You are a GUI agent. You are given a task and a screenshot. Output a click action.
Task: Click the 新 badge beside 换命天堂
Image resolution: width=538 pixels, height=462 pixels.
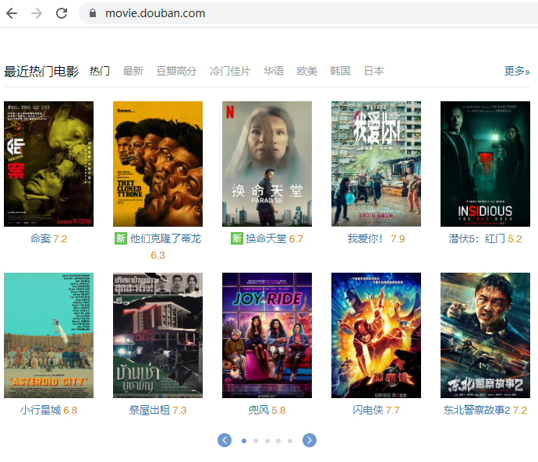pyautogui.click(x=237, y=238)
